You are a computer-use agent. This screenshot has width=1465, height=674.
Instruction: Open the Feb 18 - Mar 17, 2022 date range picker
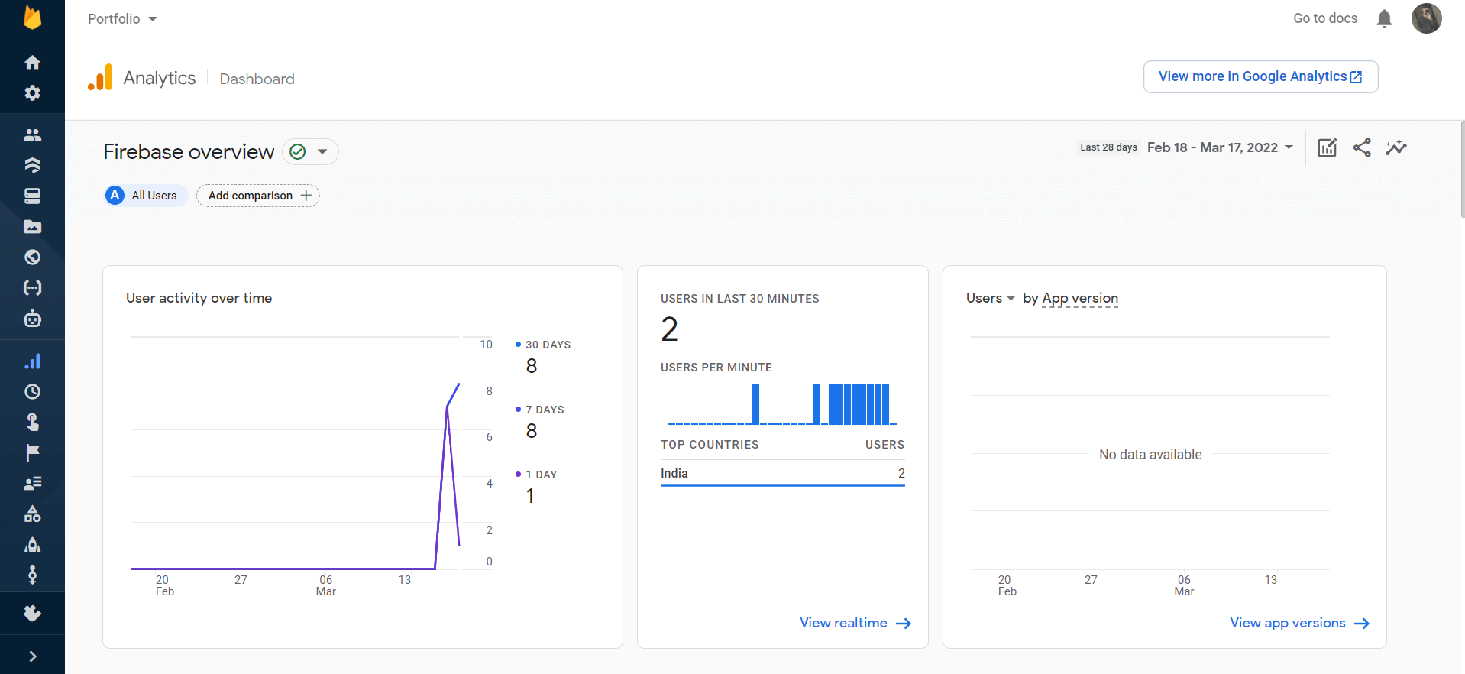point(1220,147)
